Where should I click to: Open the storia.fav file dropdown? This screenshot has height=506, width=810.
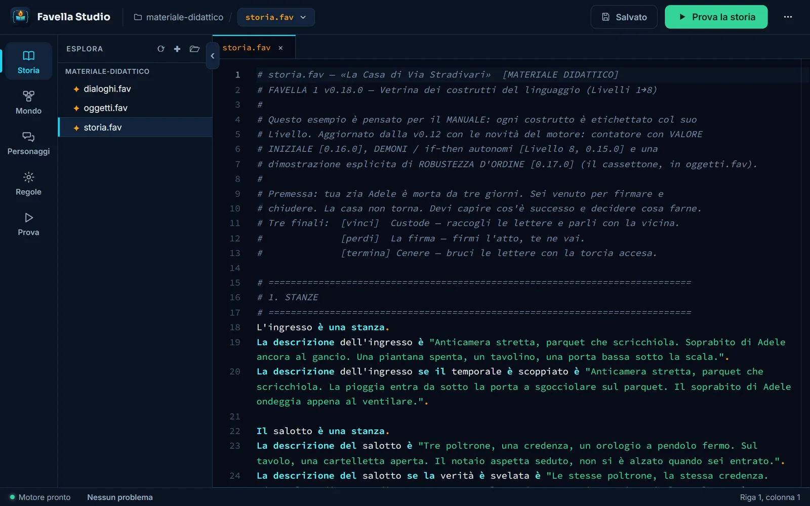[276, 17]
